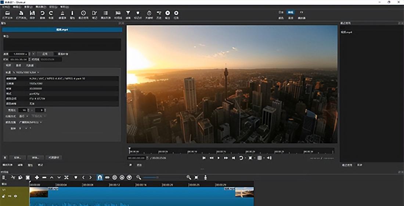Open the player volume control
This screenshot has width=404, height=206.
coord(269,158)
